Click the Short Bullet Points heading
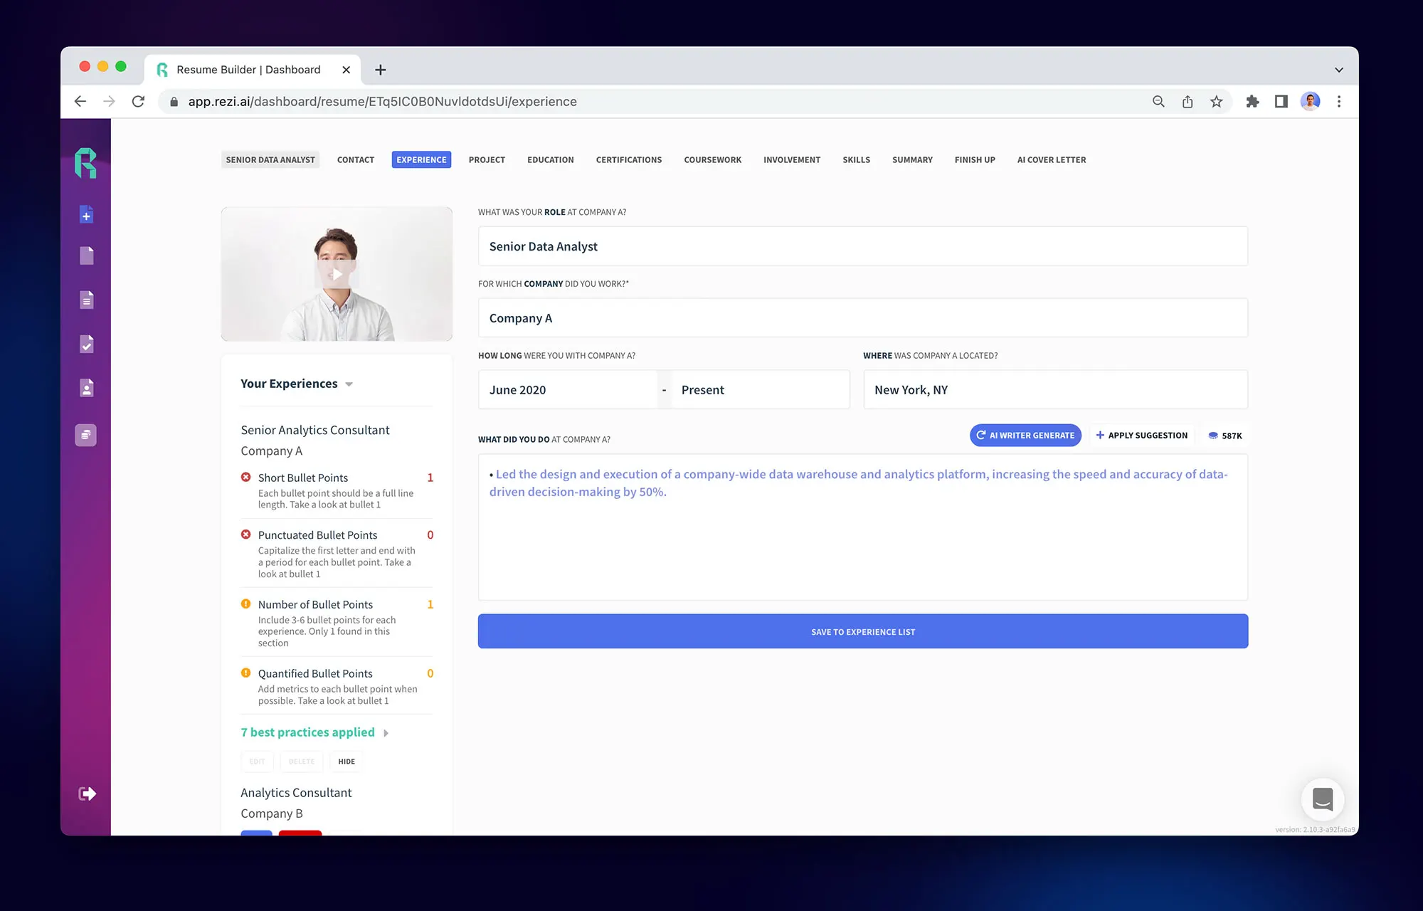Screen dimensions: 1423x911 [x=303, y=478]
